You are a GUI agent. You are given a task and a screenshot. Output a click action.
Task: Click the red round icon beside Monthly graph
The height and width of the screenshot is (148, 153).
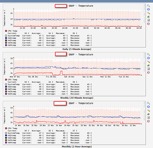pyautogui.click(x=148, y=121)
